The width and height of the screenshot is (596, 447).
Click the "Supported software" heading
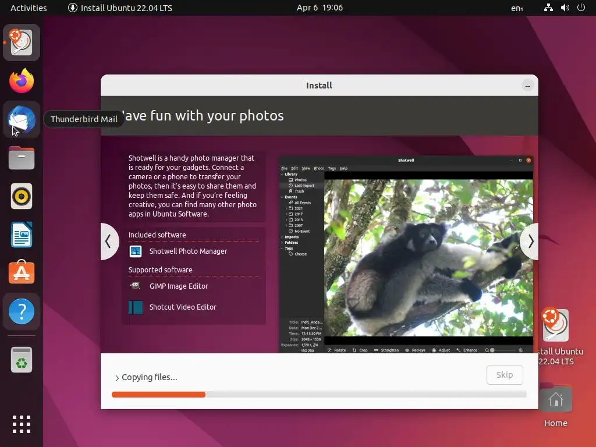point(161,270)
